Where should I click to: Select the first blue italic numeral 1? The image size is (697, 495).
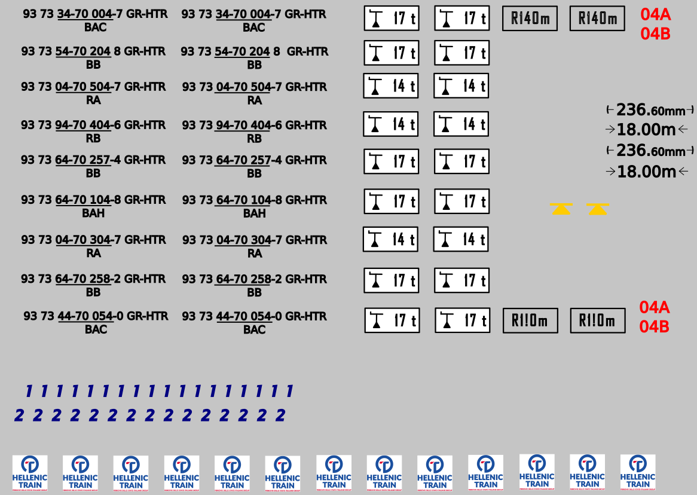tap(28, 392)
